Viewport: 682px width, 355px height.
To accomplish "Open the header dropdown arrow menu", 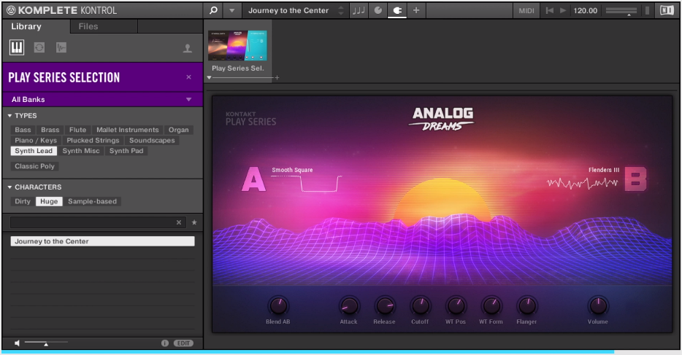I will click(x=231, y=10).
